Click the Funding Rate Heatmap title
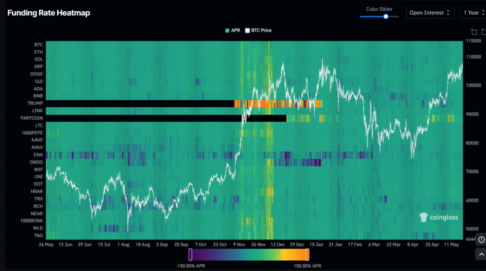Image resolution: width=486 pixels, height=271 pixels. point(49,13)
